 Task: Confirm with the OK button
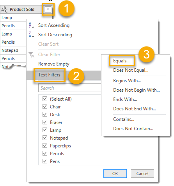click(115, 174)
